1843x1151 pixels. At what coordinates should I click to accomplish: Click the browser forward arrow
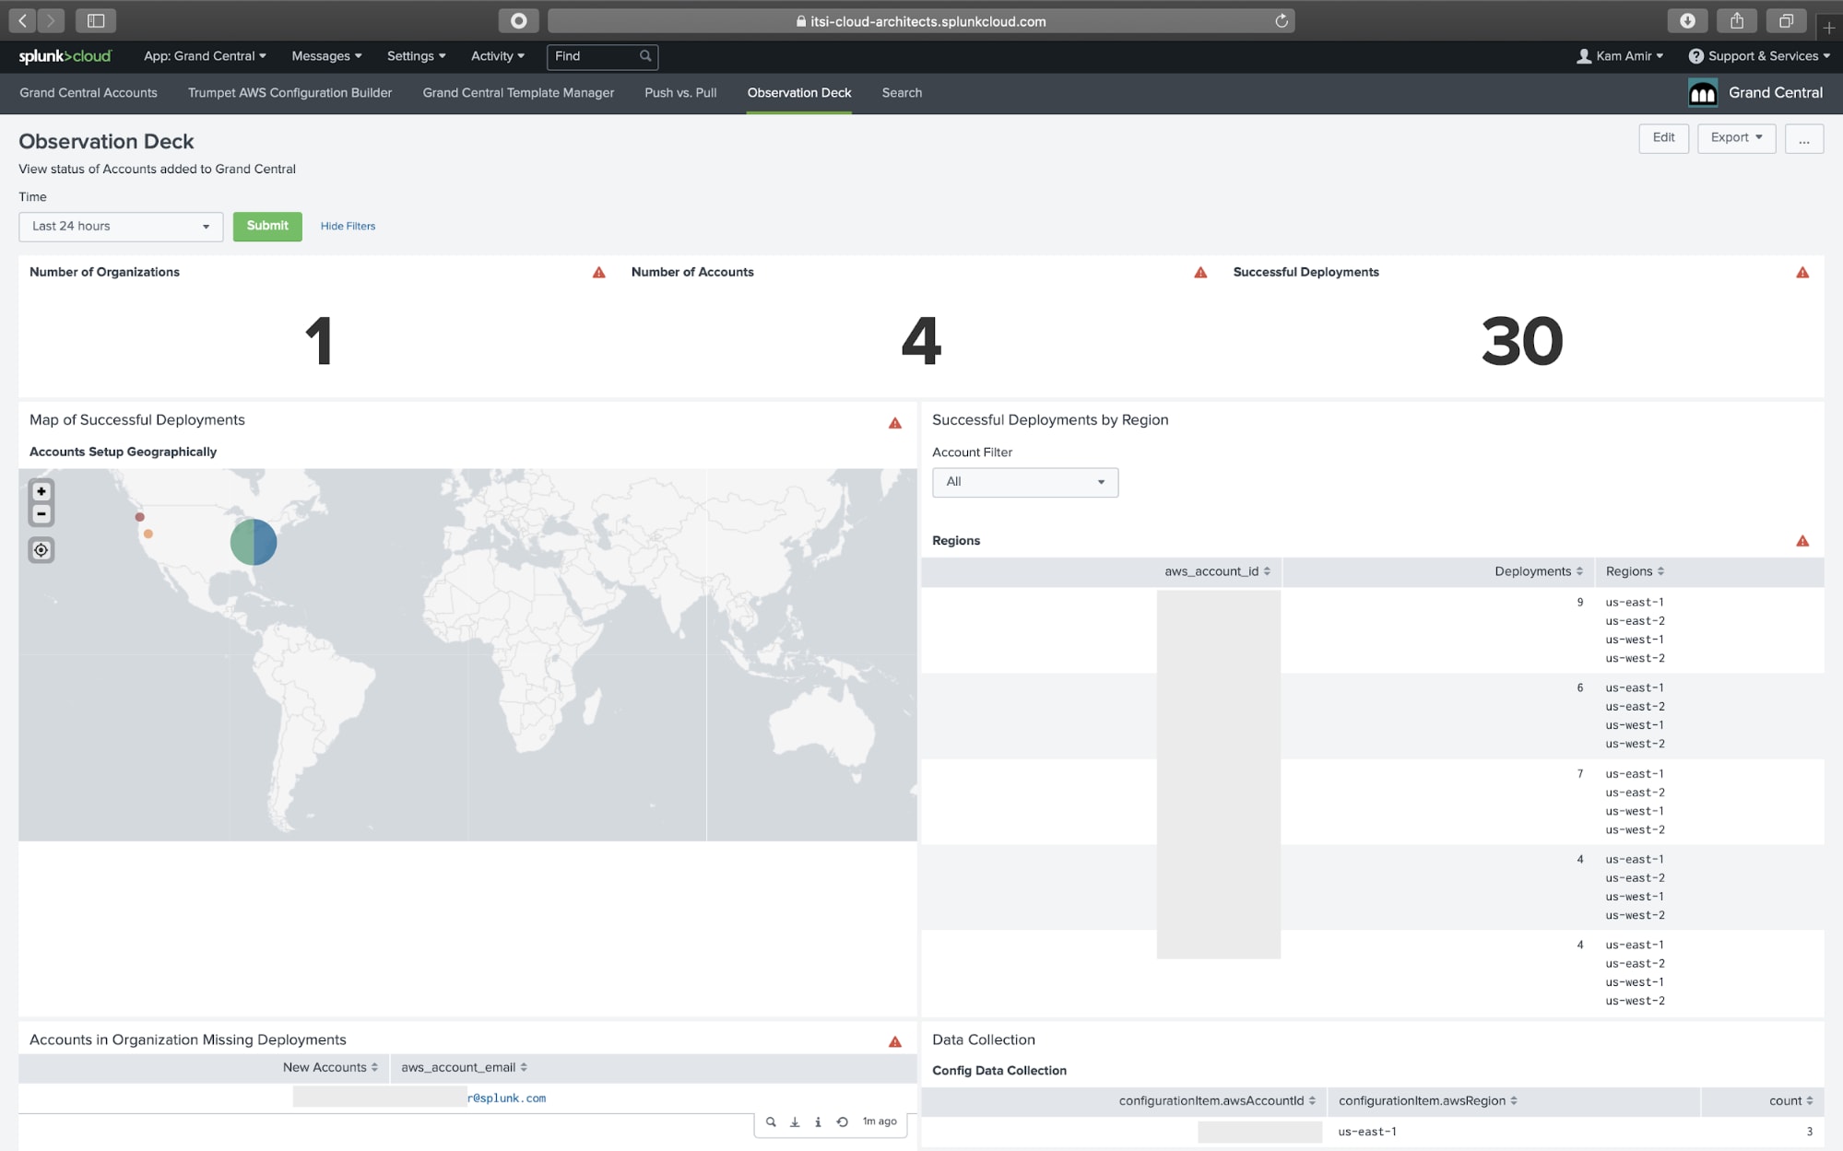point(51,20)
